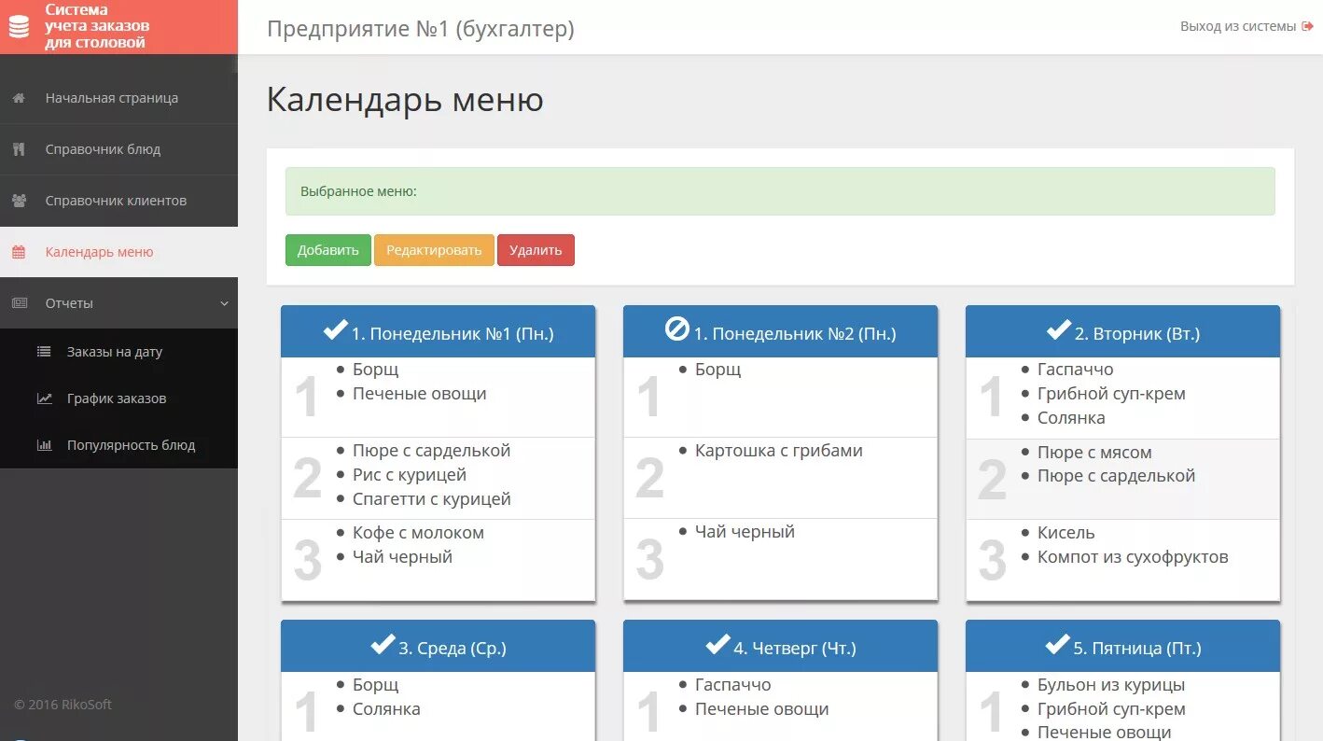
Task: Click the green Добавить button
Action: [x=328, y=250]
